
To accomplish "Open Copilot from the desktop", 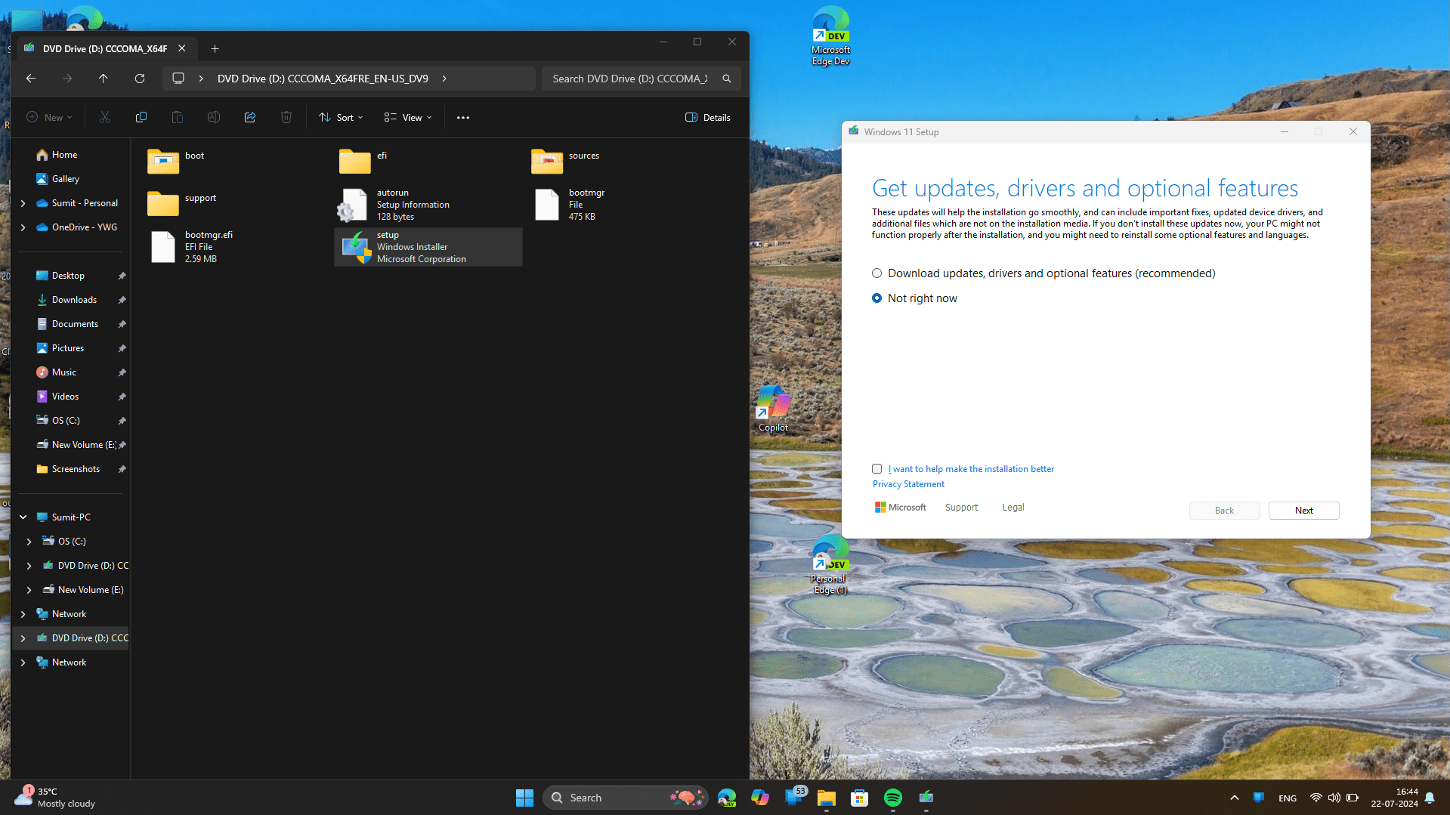I will pos(772,403).
